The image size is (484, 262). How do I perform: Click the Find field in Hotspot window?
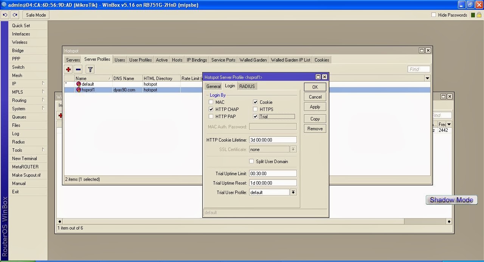click(x=419, y=69)
